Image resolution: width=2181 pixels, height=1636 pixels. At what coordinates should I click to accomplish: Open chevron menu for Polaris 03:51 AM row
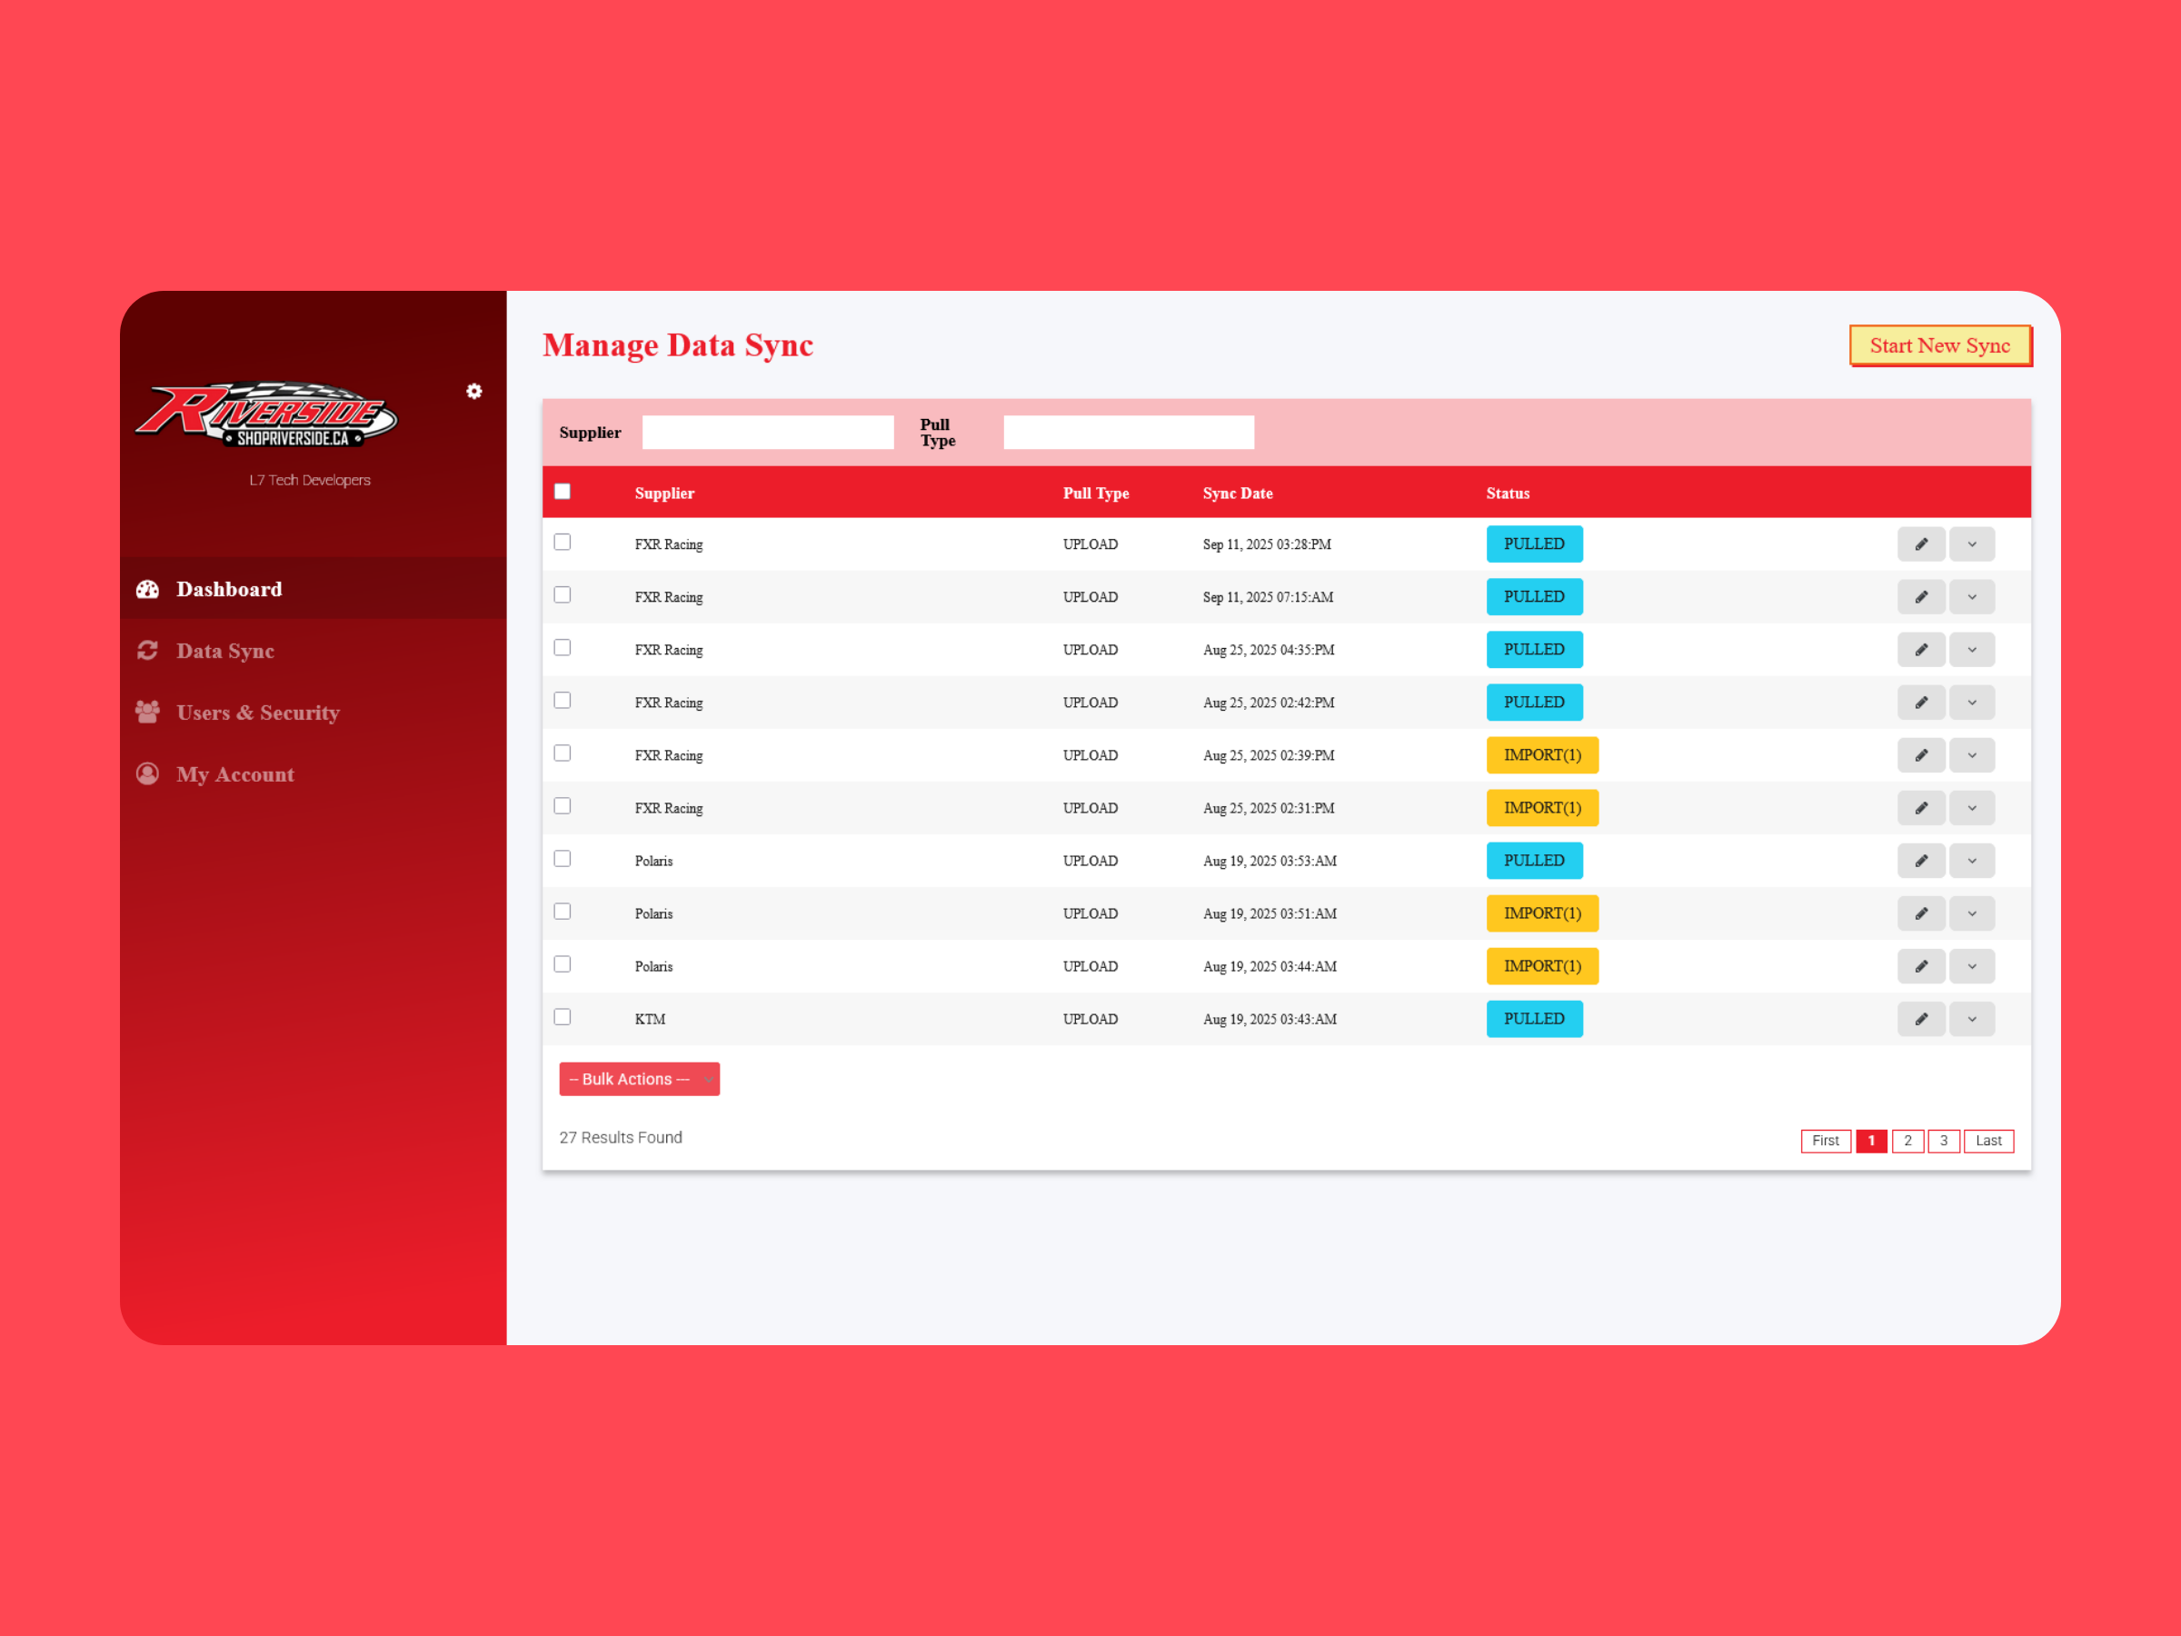(x=1972, y=913)
